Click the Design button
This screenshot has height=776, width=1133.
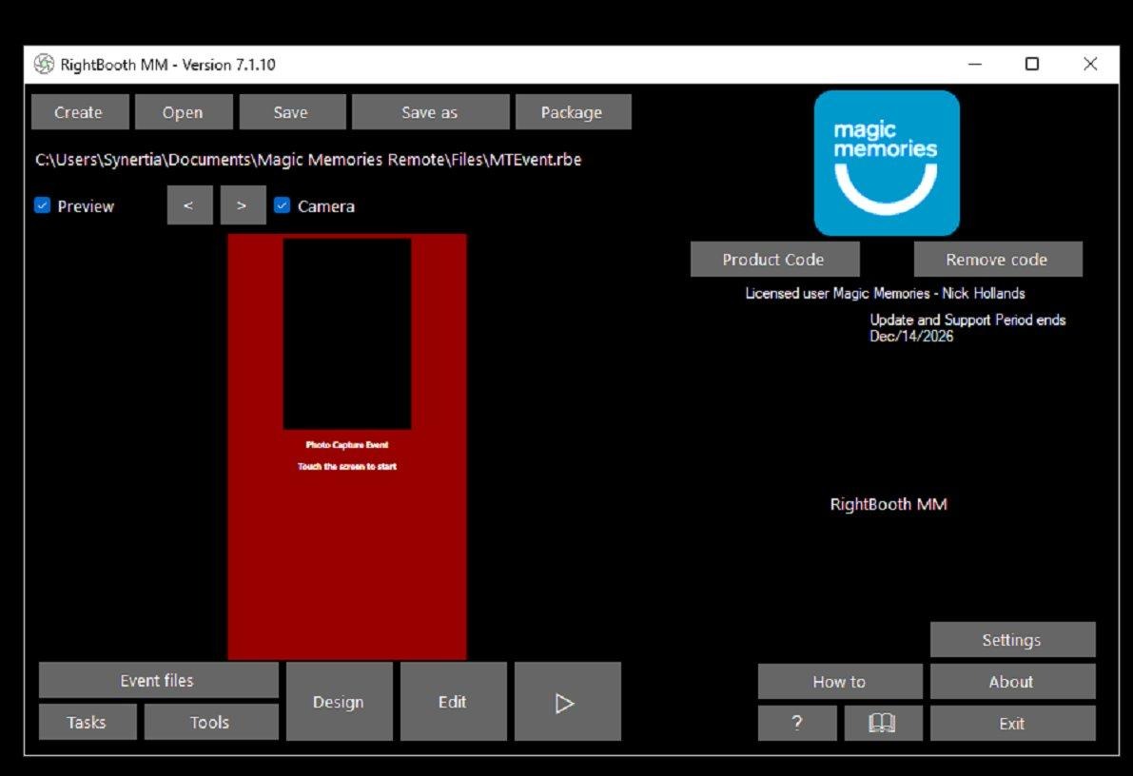click(x=339, y=702)
